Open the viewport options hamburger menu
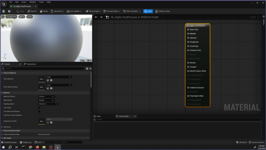 (x=3, y=17)
